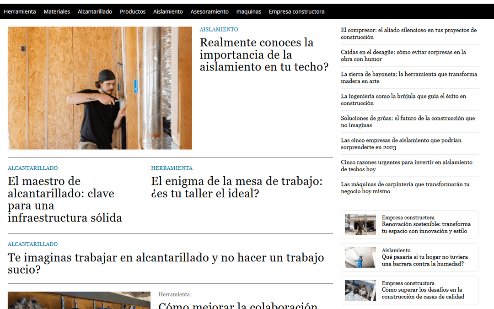Click the HERRAMIENTA blue category label

click(x=172, y=168)
